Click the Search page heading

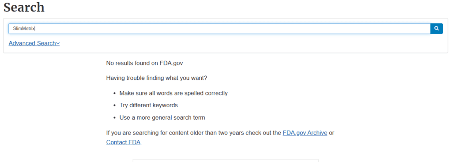coord(24,7)
